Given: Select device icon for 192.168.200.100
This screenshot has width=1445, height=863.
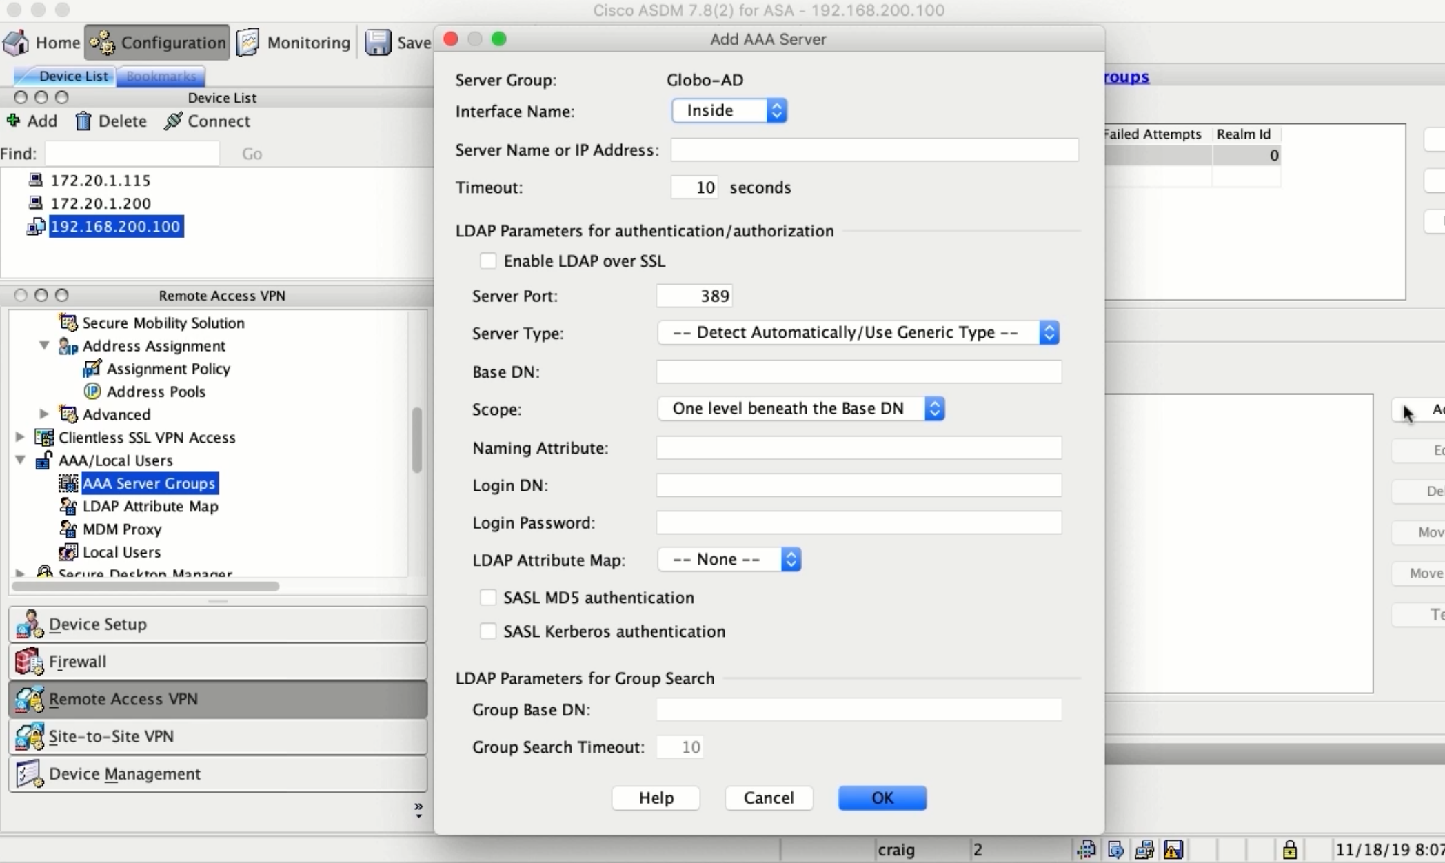Looking at the screenshot, I should pyautogui.click(x=36, y=227).
